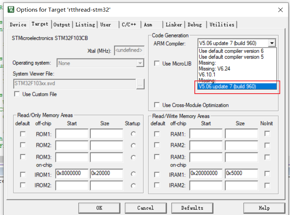Select the Target tab

[40, 24]
